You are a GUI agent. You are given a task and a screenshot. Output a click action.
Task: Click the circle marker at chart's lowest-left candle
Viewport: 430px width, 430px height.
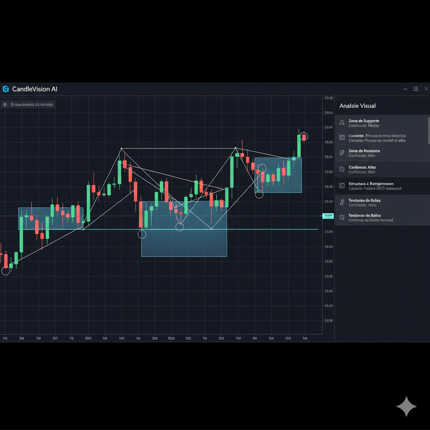pyautogui.click(x=5, y=271)
